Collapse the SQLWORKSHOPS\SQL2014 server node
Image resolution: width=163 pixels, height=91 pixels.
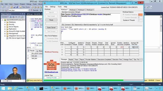tap(3, 20)
